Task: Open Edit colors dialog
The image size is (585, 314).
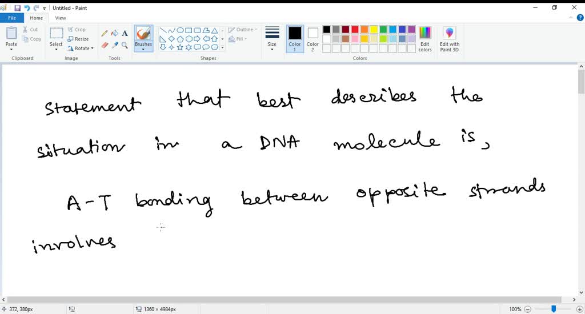Action: point(425,39)
